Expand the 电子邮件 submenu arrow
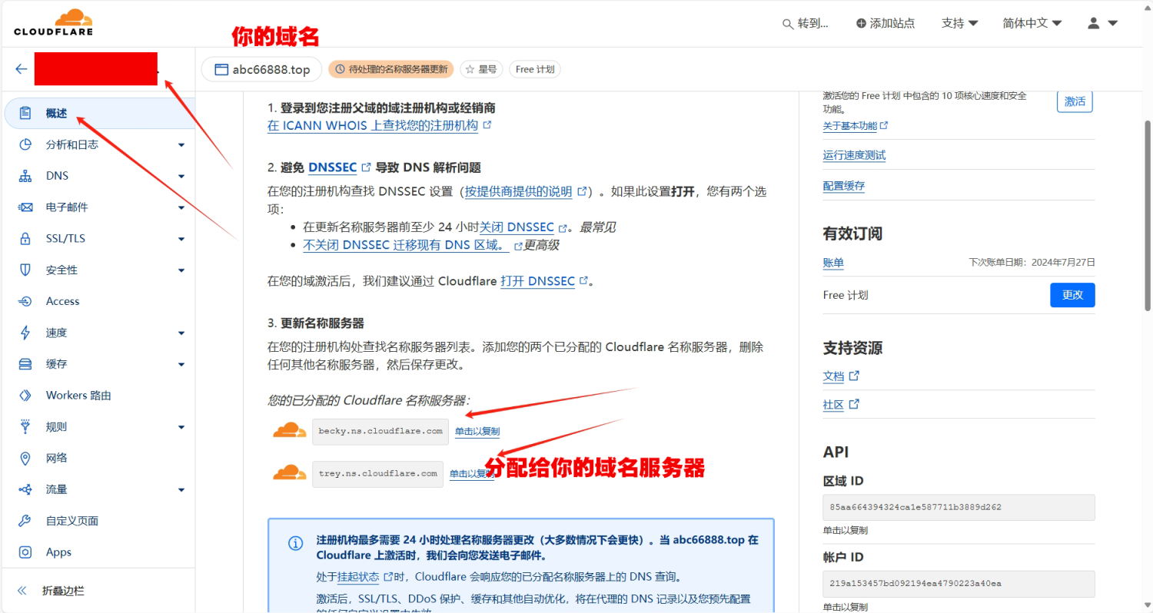Screen dimensions: 1153x613 pos(181,207)
